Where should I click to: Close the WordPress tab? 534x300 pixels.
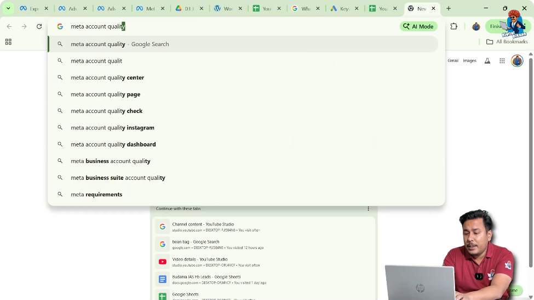[x=240, y=9]
